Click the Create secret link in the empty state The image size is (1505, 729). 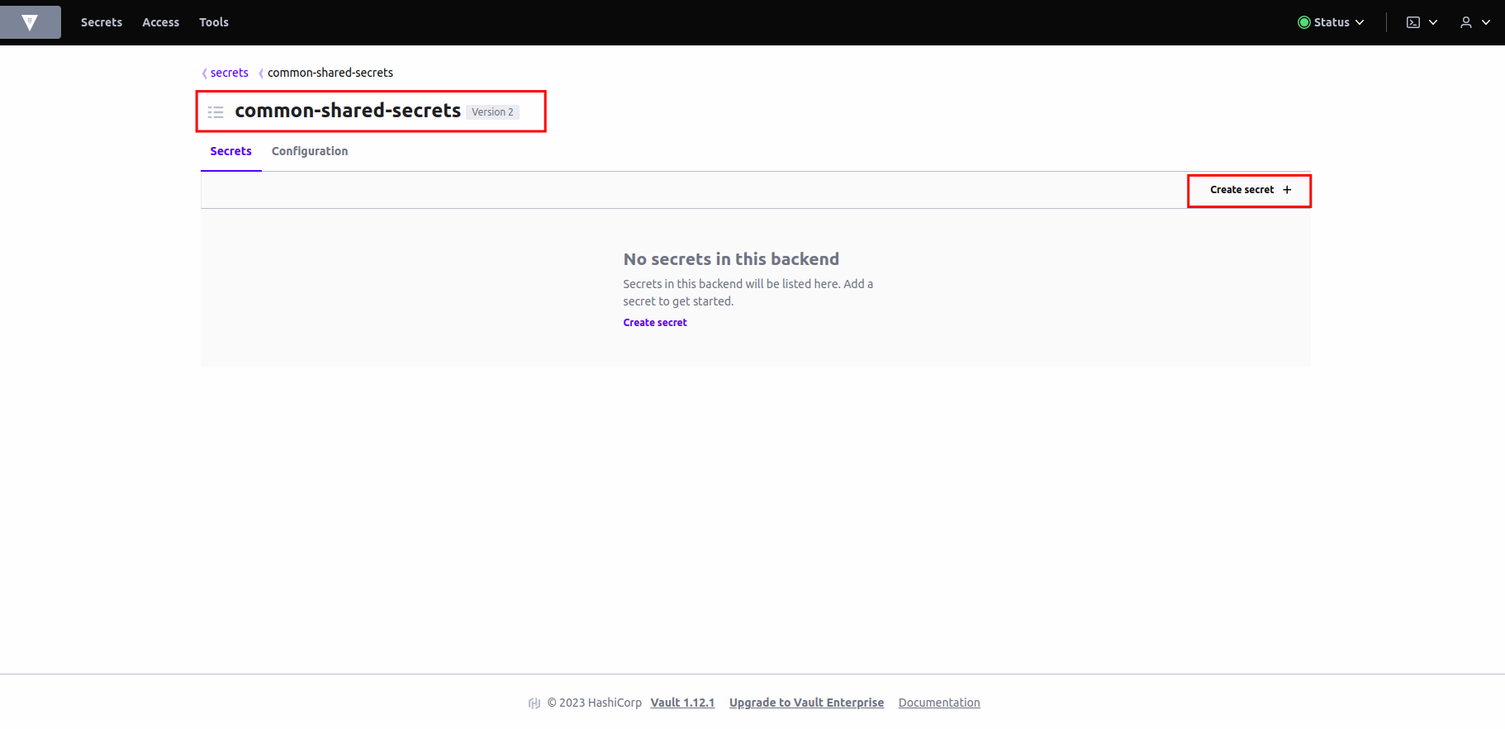tap(655, 323)
